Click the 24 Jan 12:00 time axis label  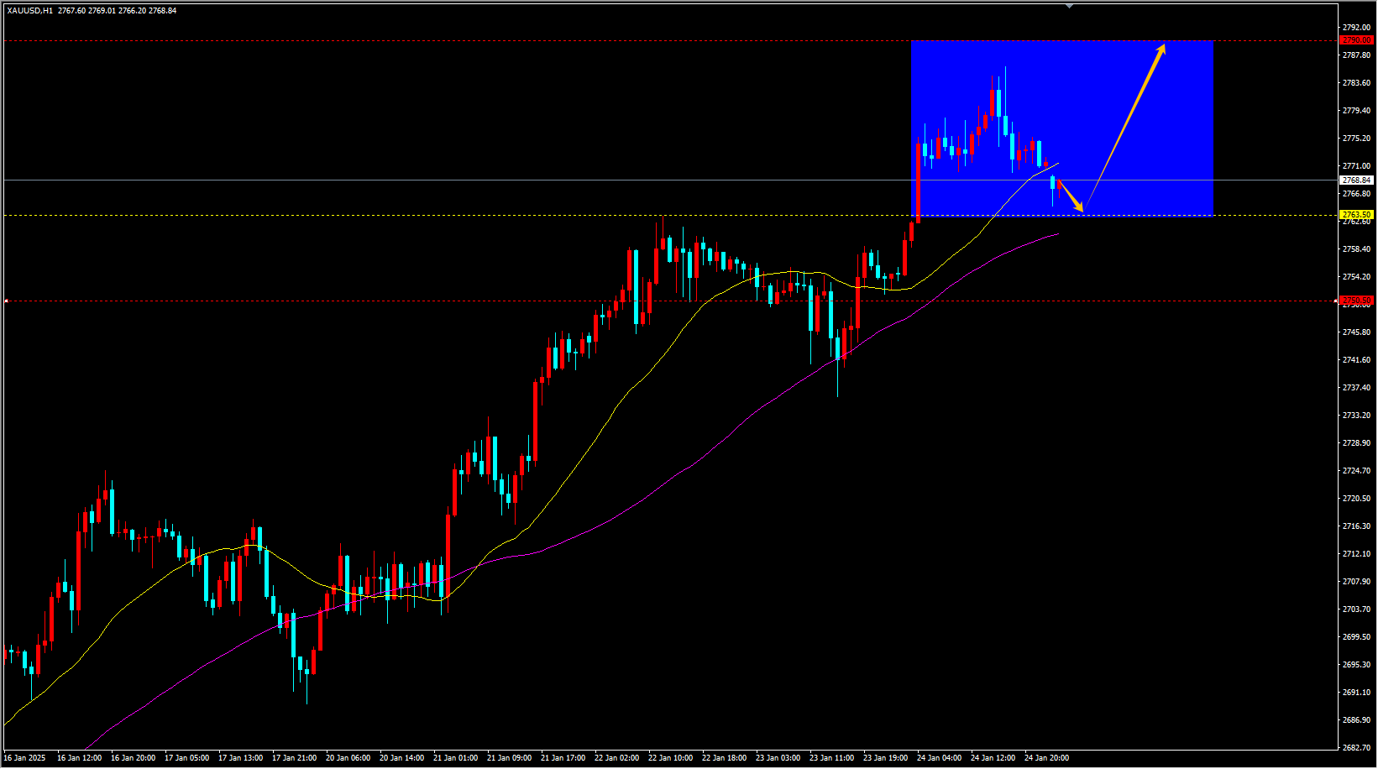tap(993, 758)
